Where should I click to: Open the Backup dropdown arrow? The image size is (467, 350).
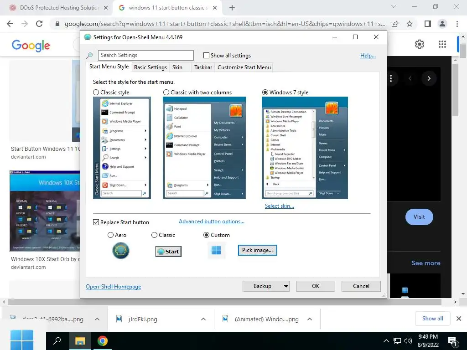(286, 286)
